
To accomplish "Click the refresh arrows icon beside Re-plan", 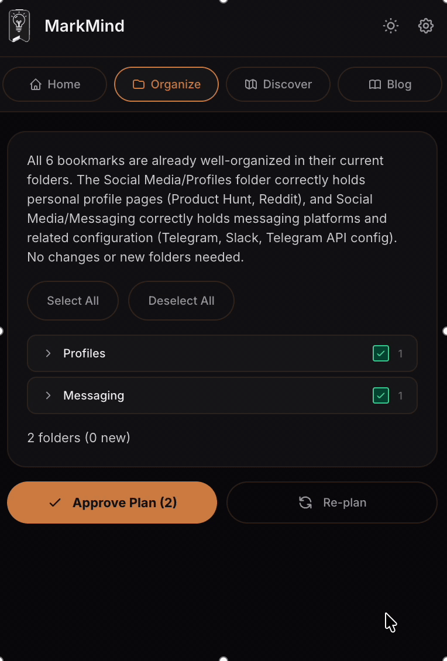I will tap(305, 502).
